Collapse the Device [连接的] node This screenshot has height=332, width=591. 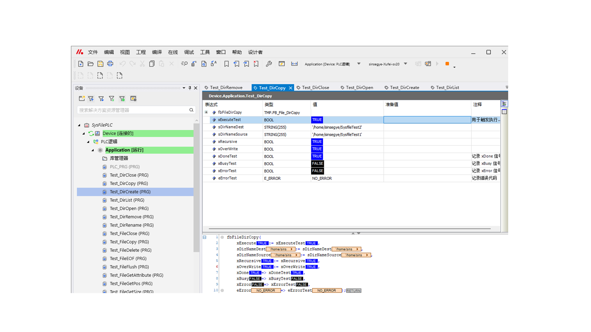coord(84,133)
